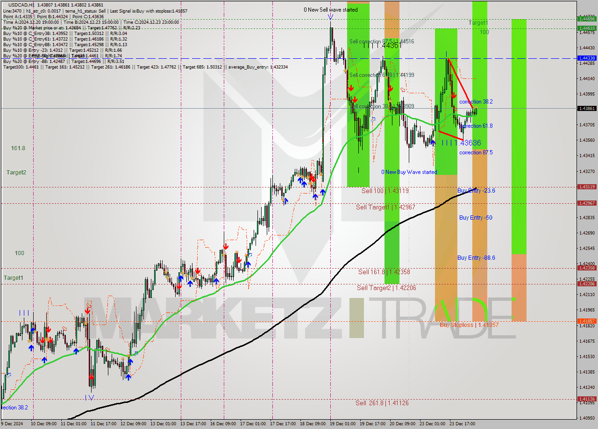This screenshot has width=598, height=429.
Task: Select the 'Buy %10 @ C_Entry38: 1.43952' row
Action: tap(65, 33)
